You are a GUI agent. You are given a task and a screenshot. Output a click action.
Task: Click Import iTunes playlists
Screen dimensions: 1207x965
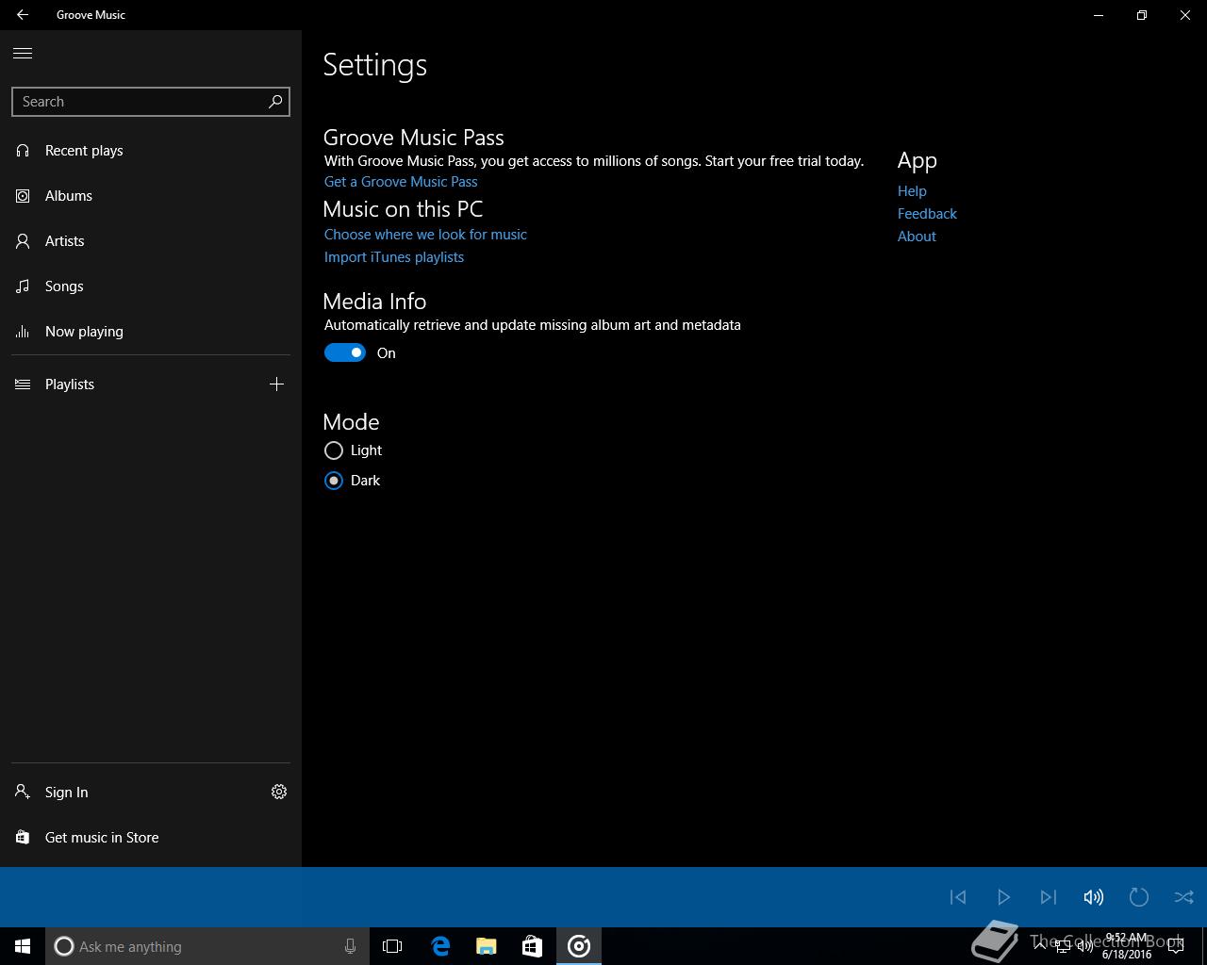click(x=394, y=257)
